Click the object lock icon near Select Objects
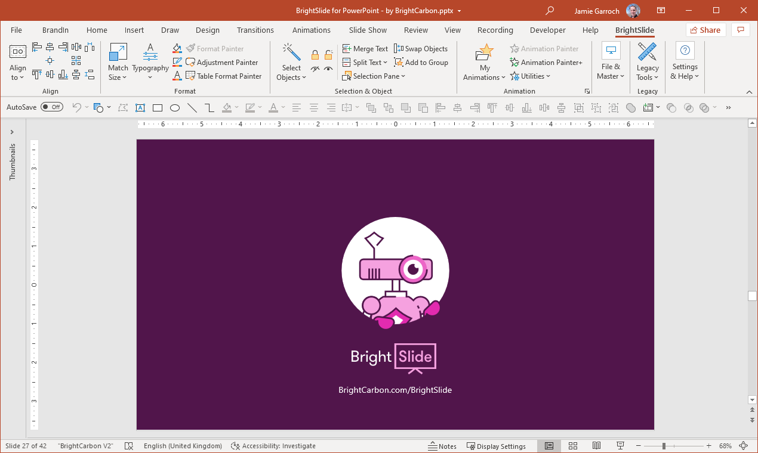The width and height of the screenshot is (758, 453). pyautogui.click(x=315, y=55)
